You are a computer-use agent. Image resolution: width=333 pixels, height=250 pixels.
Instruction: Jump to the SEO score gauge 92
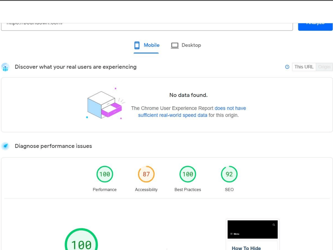click(229, 174)
